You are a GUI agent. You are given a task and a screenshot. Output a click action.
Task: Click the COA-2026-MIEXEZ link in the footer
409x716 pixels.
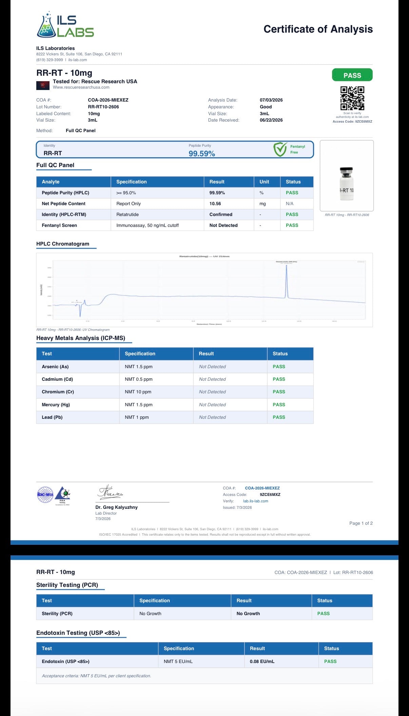click(262, 488)
